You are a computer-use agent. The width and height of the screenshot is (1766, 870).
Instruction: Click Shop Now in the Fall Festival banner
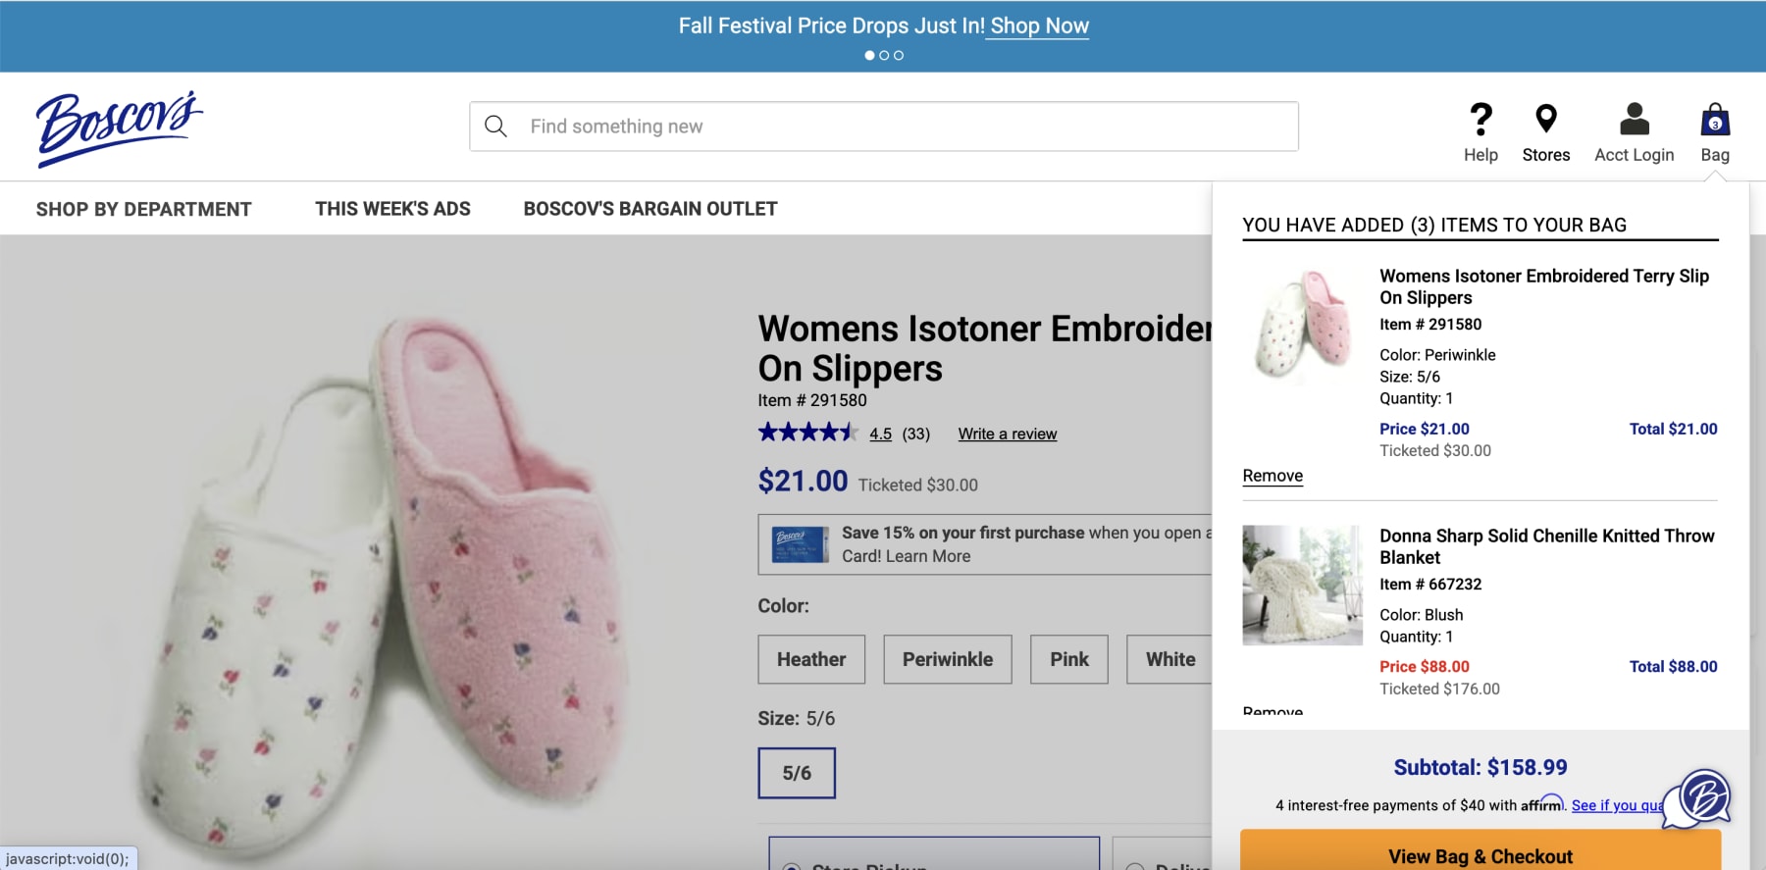click(1038, 26)
